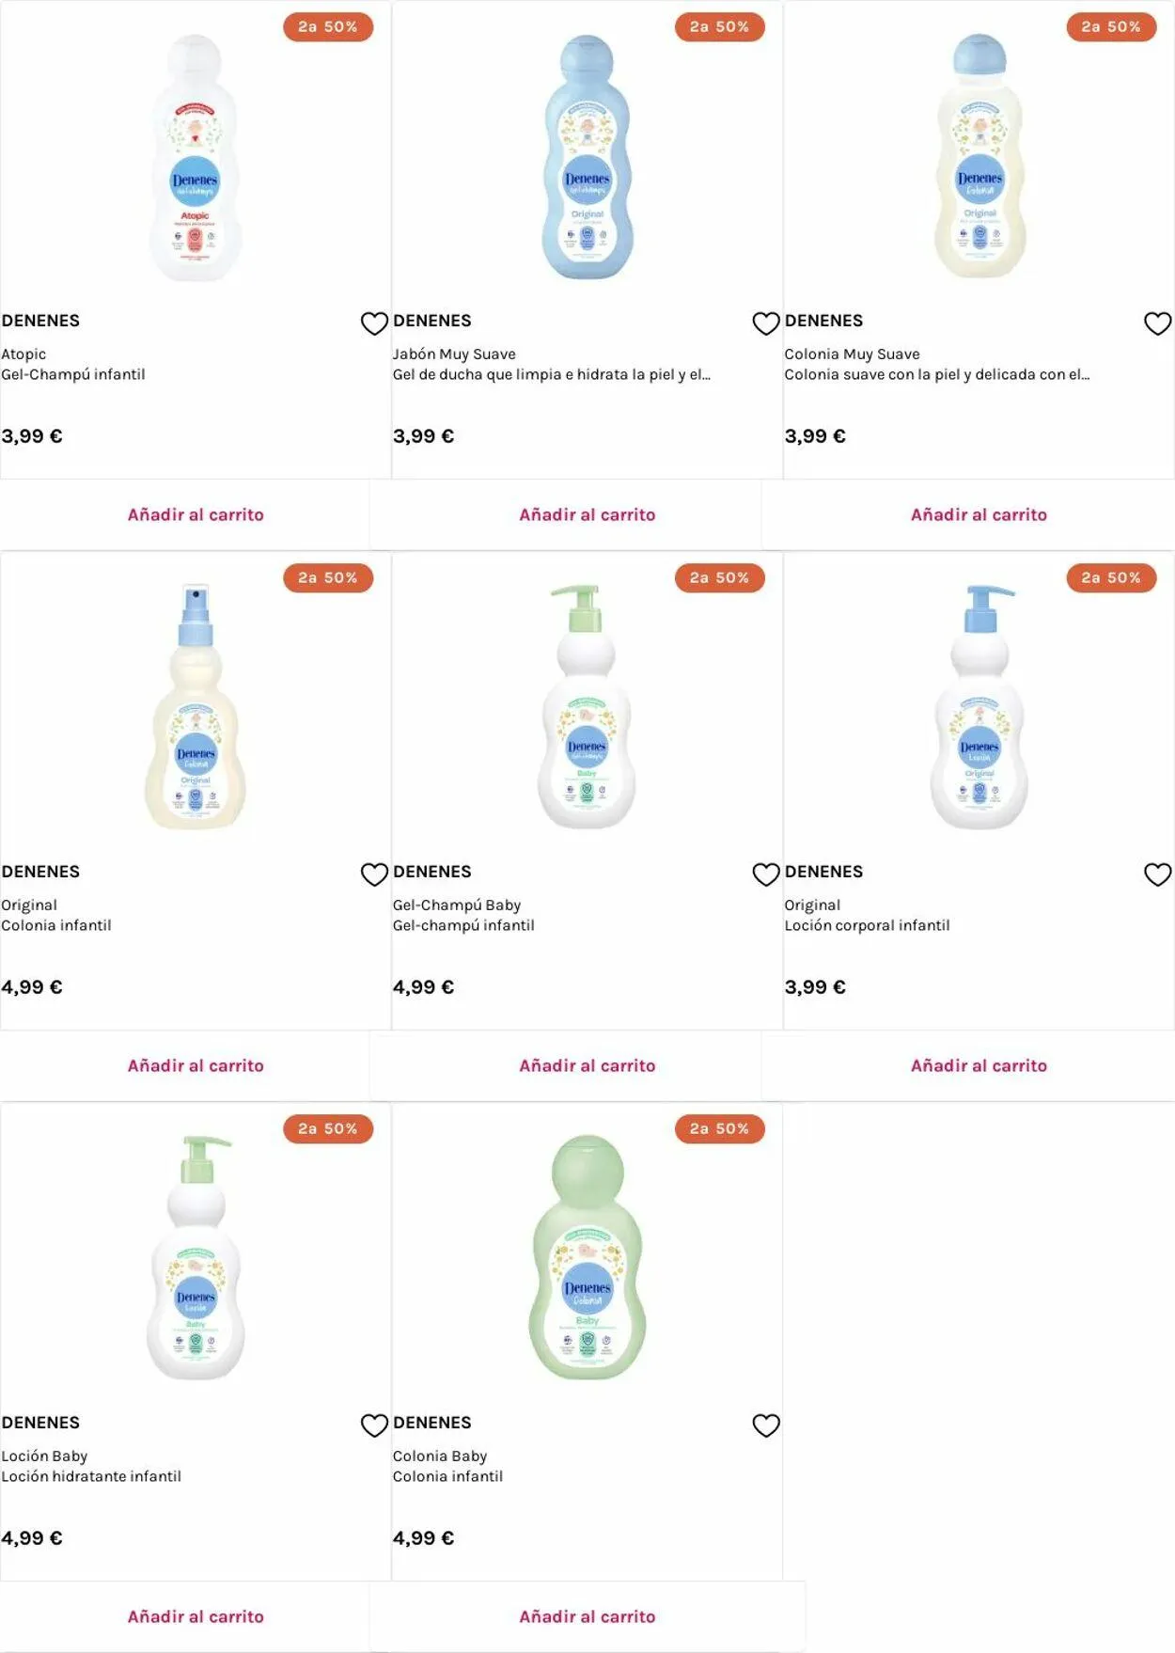Open the Atopic gel bottle image
The width and height of the screenshot is (1175, 1653).
196,158
